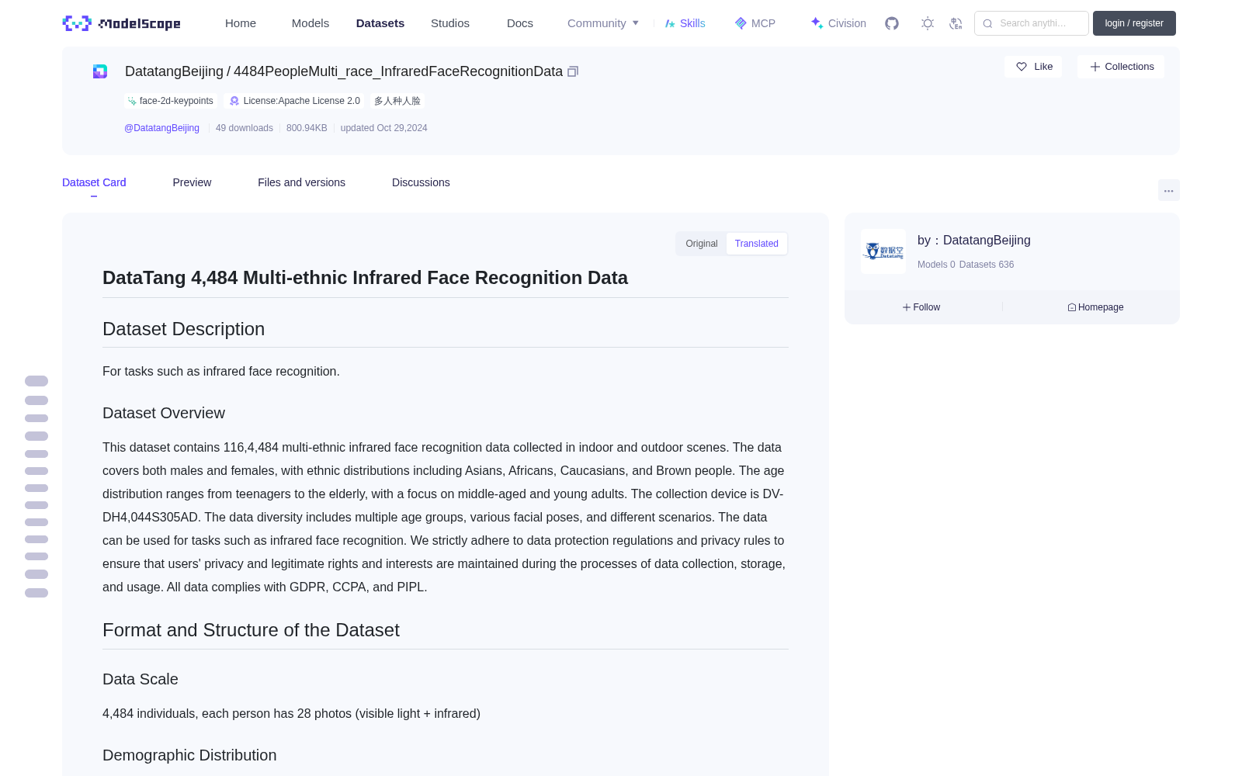1242x776 pixels.
Task: Switch README to Original language
Action: tap(702, 244)
